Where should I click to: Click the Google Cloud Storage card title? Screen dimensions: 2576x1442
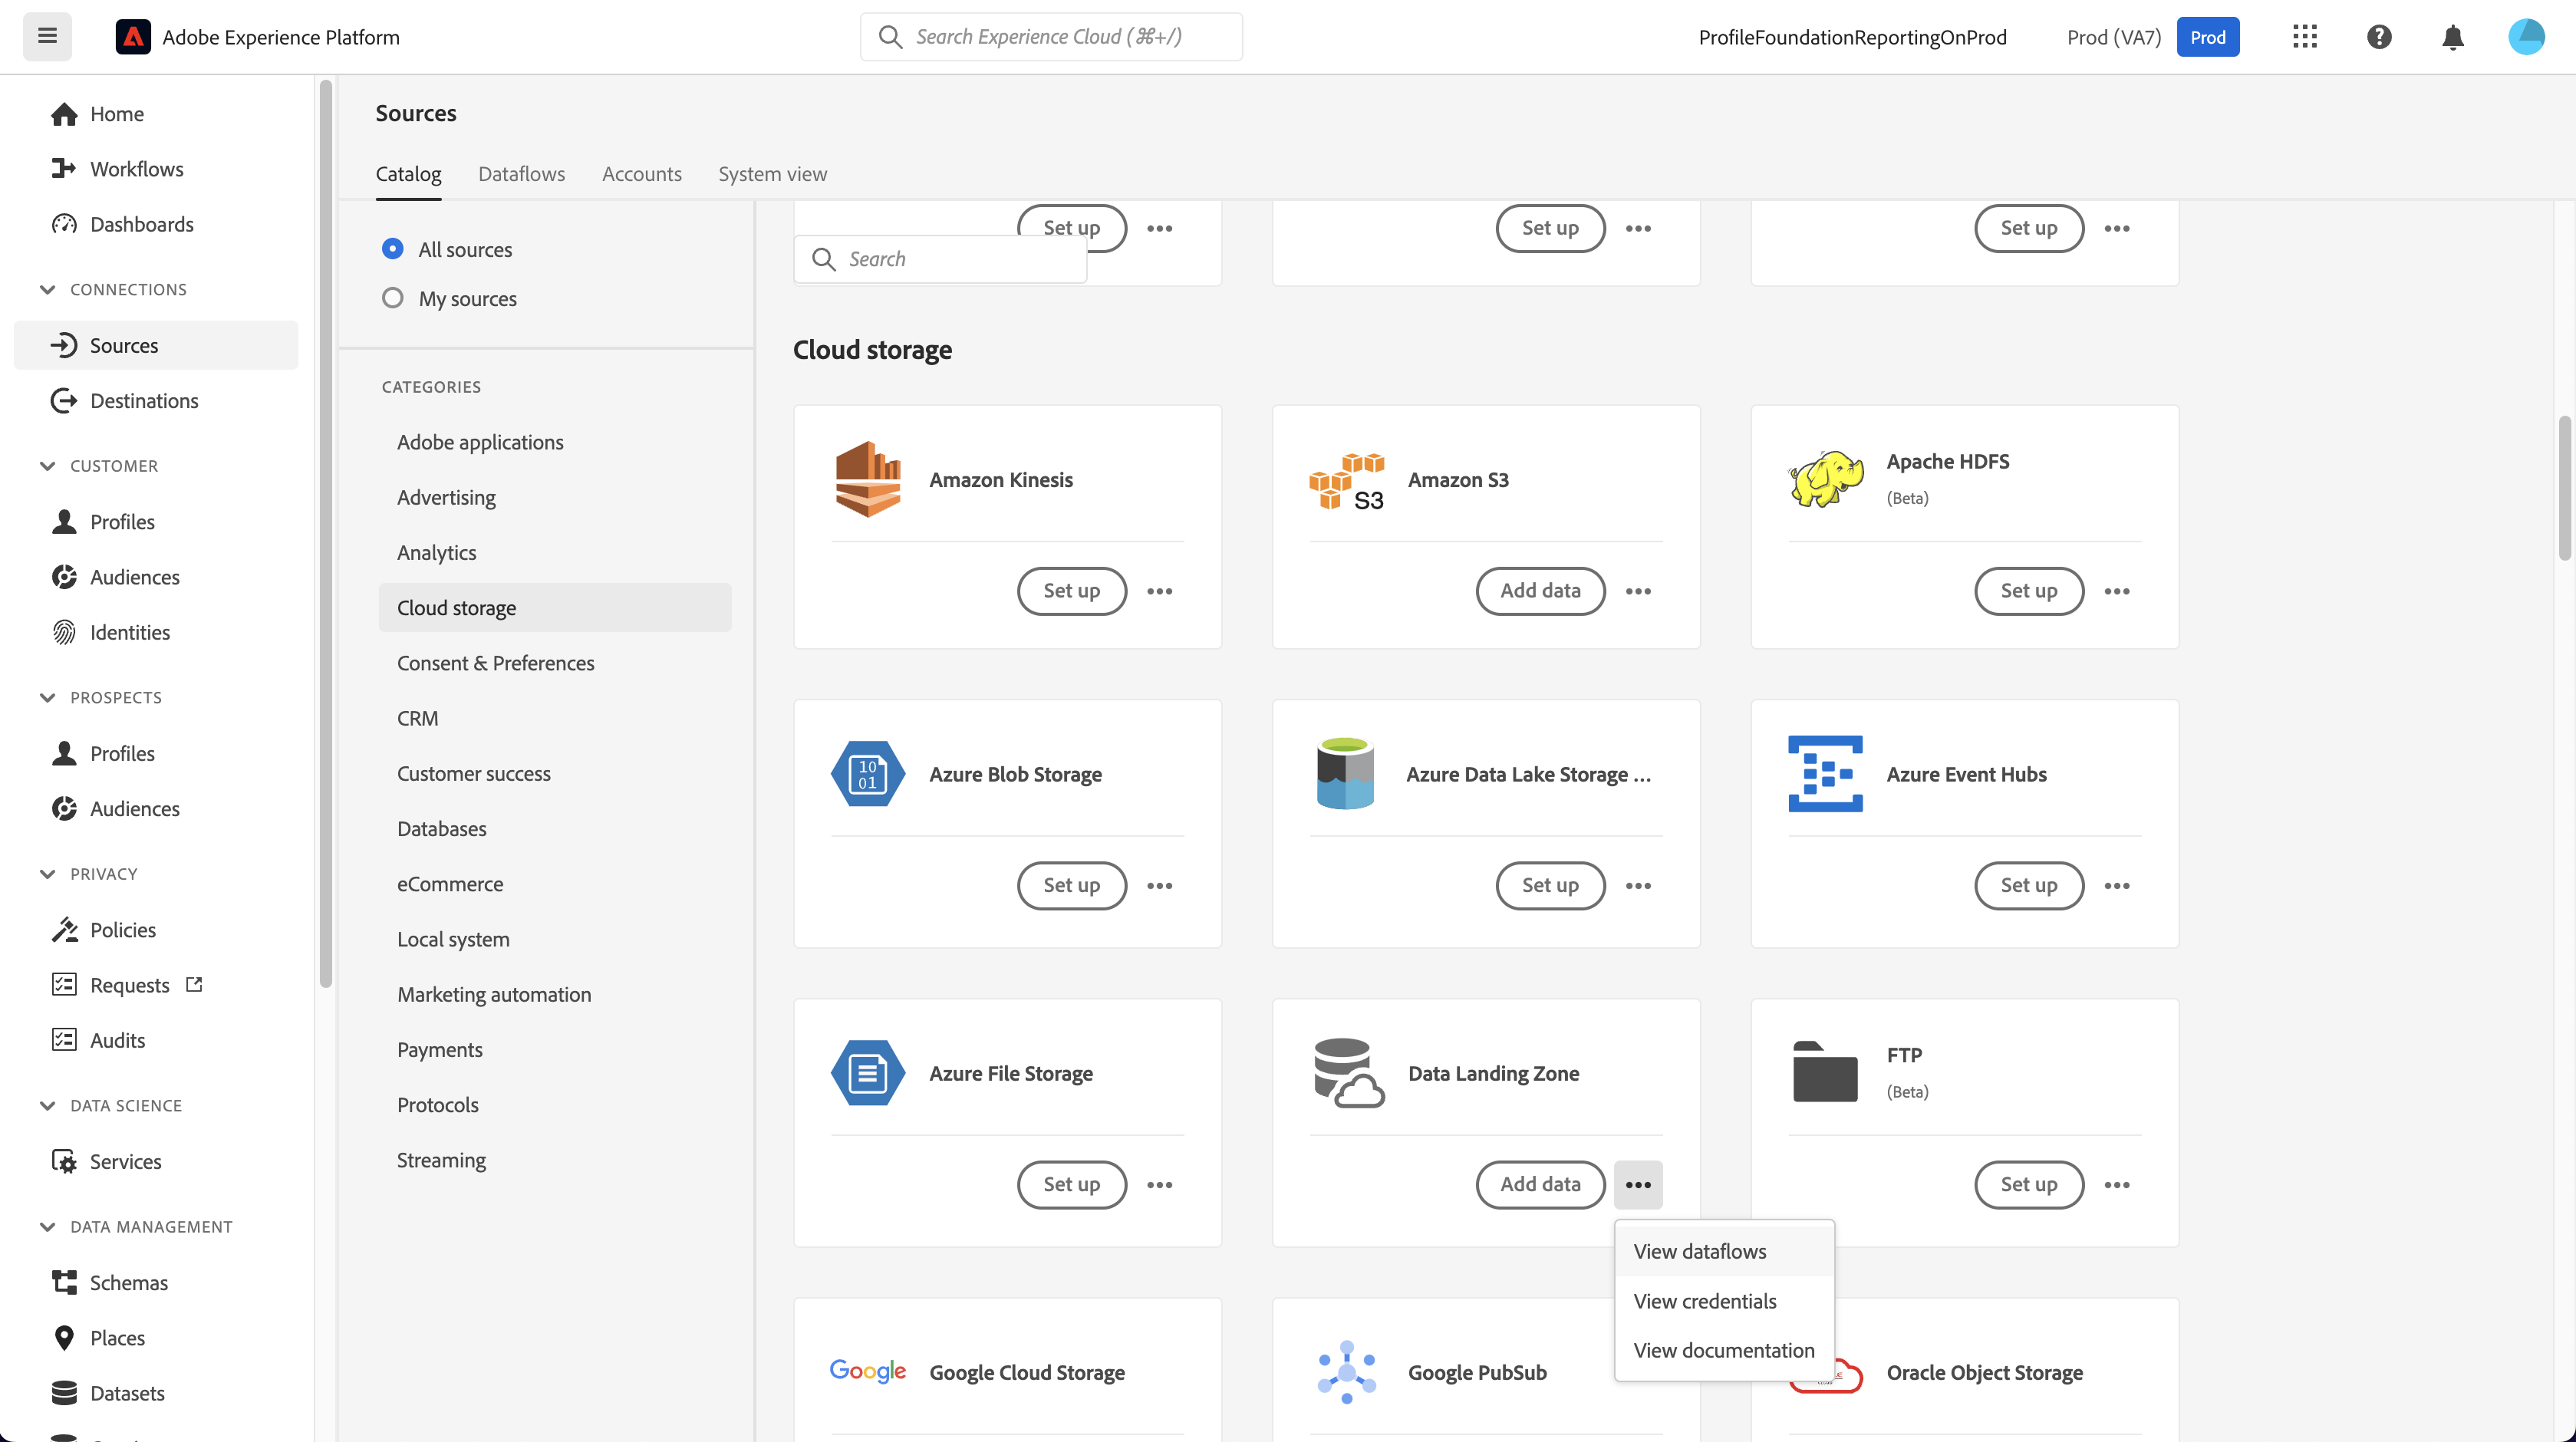[1027, 1373]
